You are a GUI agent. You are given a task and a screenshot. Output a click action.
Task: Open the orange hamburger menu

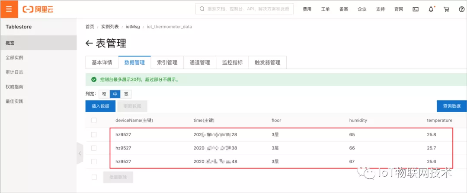[9, 9]
